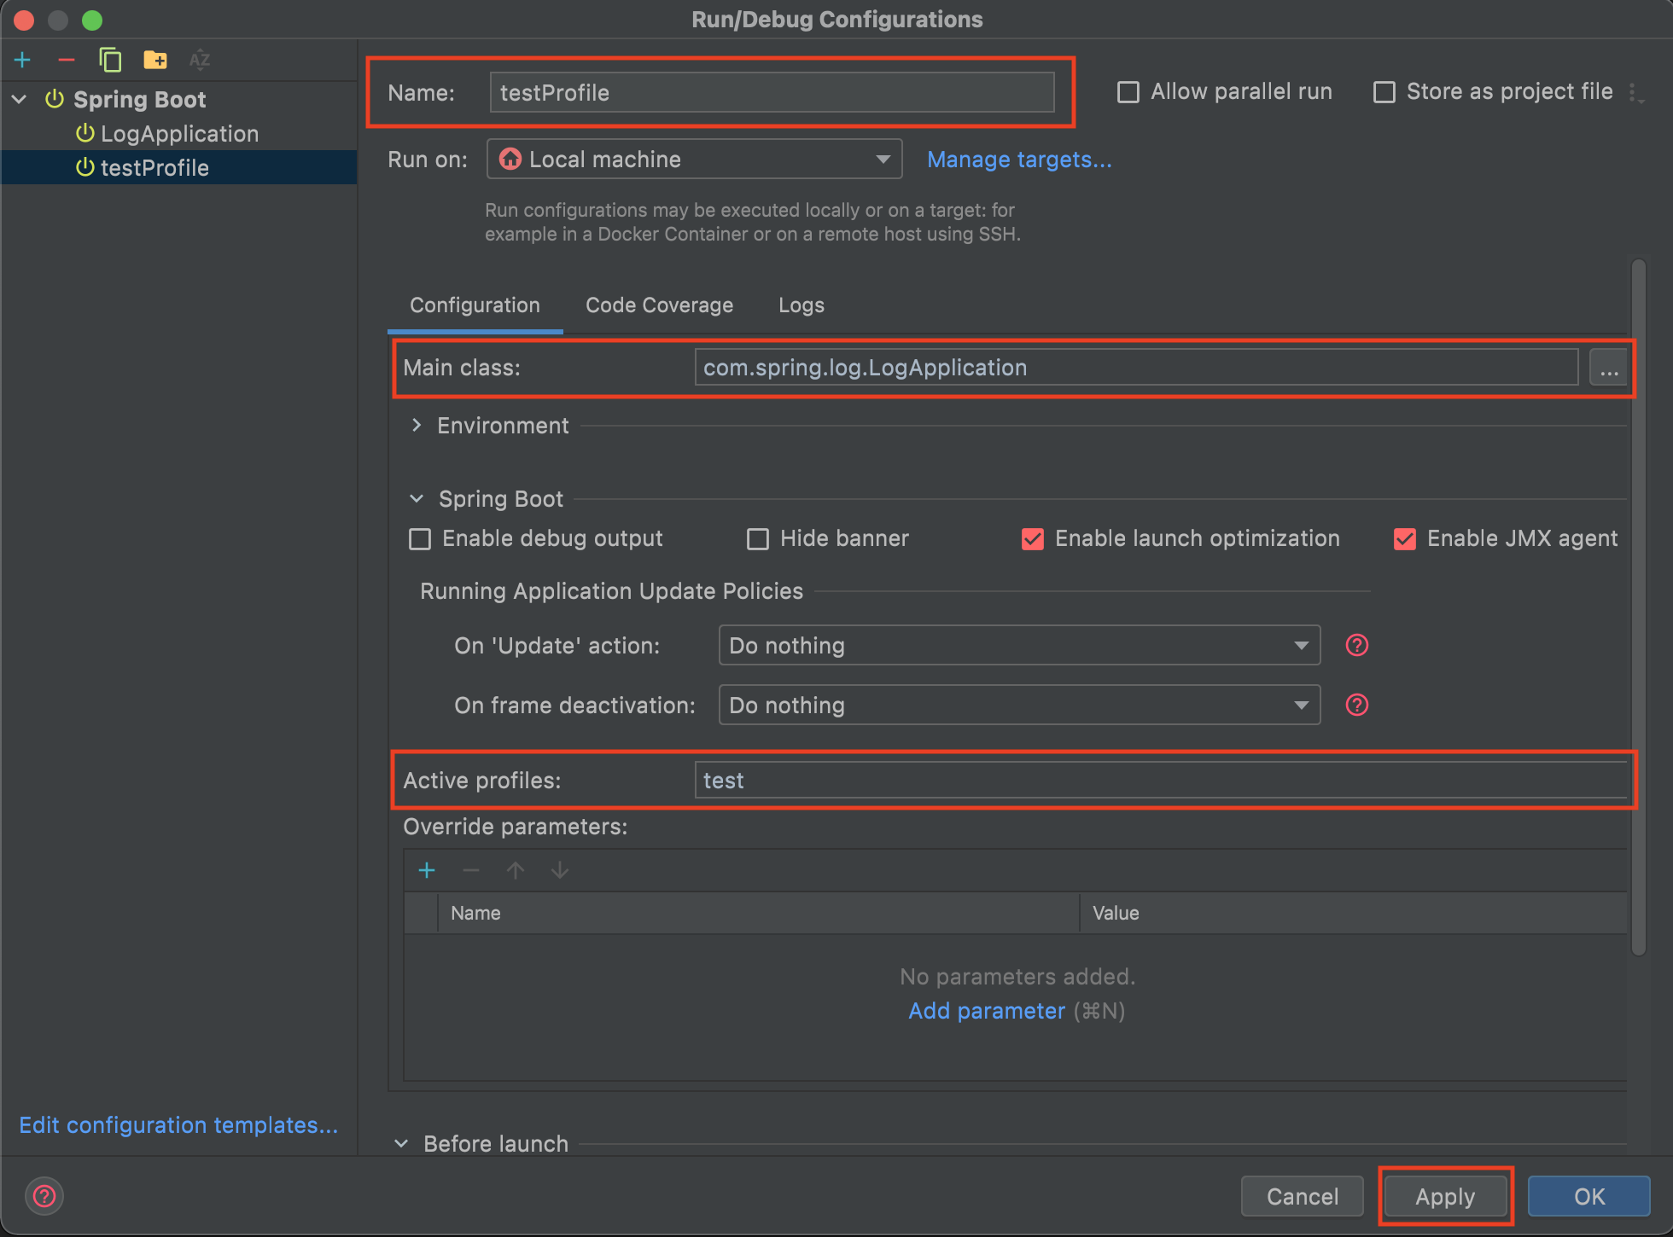Toggle Enable debug output checkbox

(x=420, y=539)
